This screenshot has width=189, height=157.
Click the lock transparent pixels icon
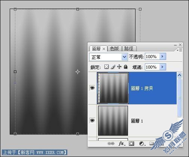(x=106, y=67)
